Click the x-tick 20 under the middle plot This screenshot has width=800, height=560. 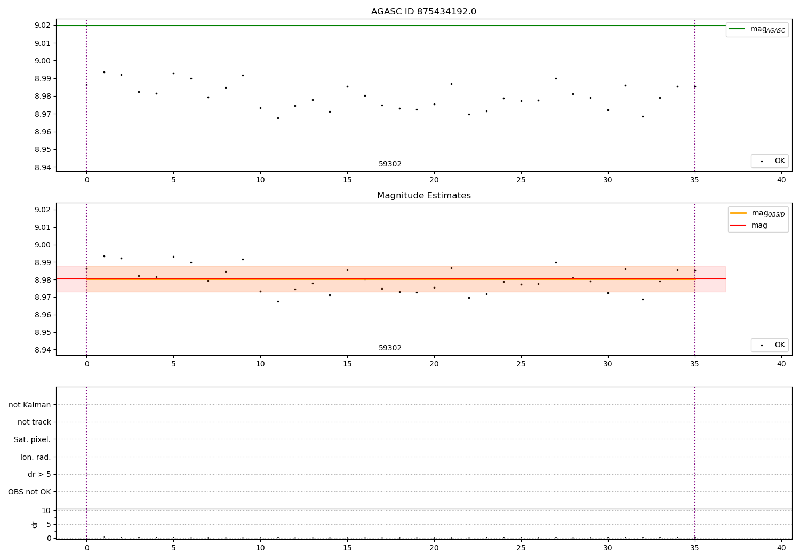pyautogui.click(x=434, y=364)
